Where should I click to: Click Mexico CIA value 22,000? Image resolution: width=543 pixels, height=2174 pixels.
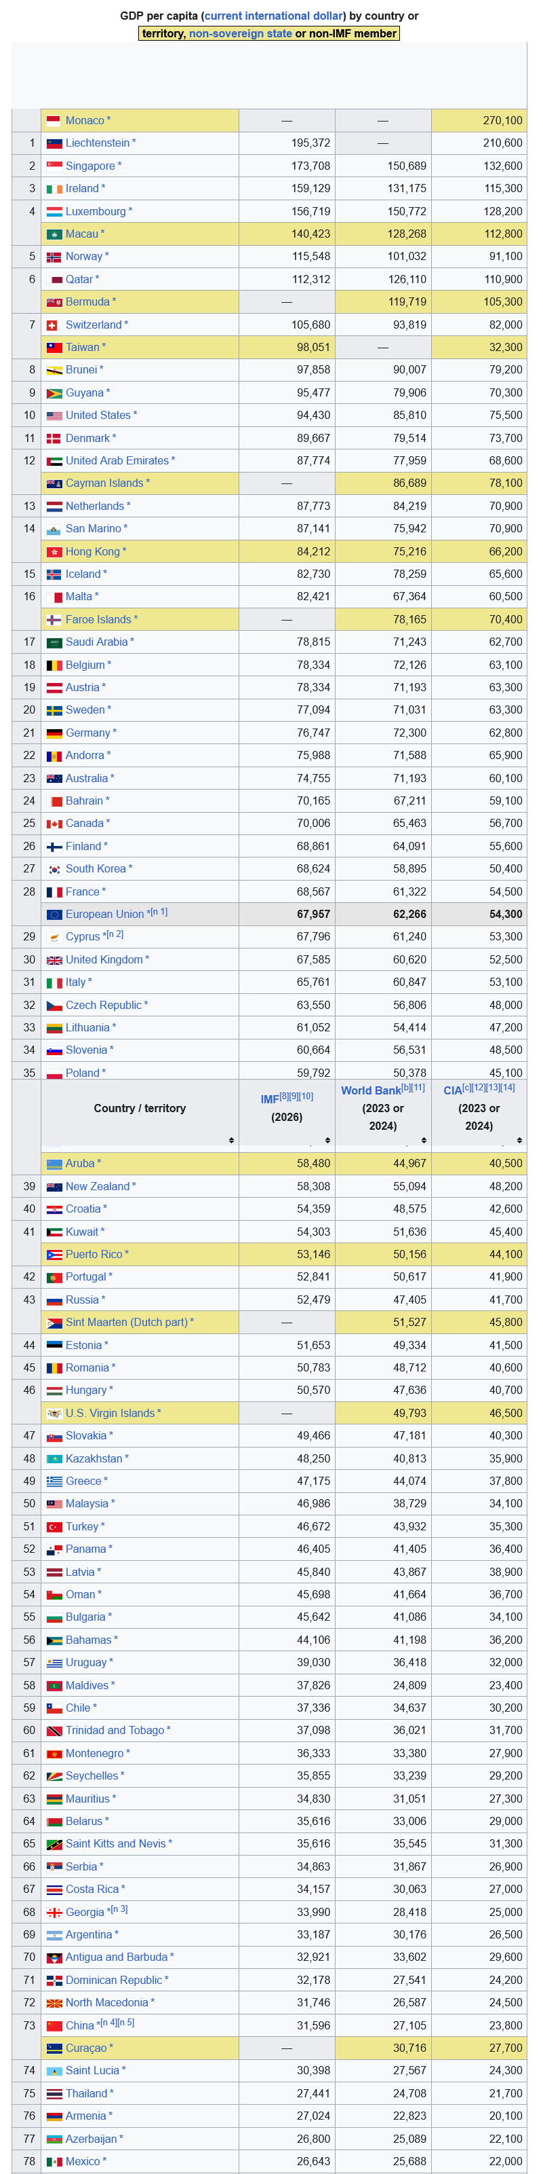click(506, 2161)
